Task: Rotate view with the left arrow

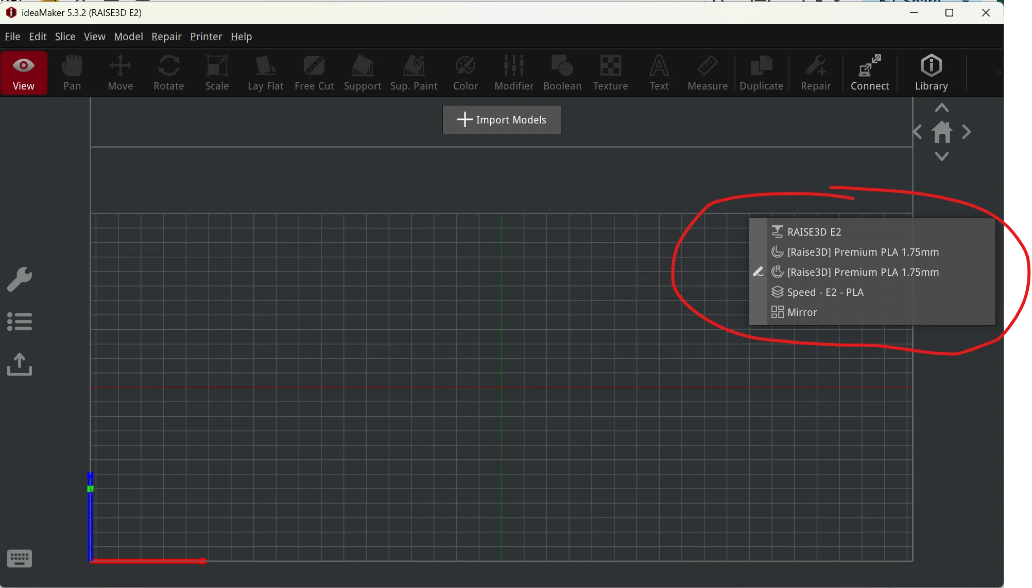Action: 917,132
